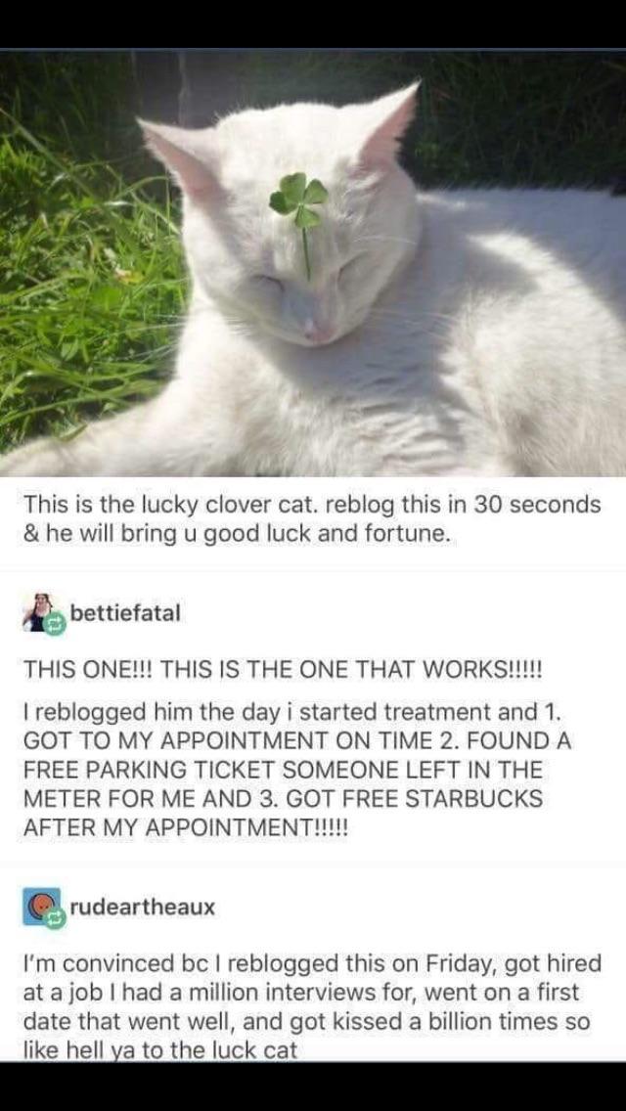
Task: Tap the black bar above the cat photo
Action: [x=313, y=23]
